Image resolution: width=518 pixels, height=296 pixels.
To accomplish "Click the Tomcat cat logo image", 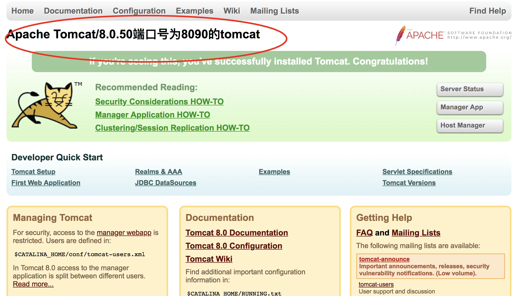I will pyautogui.click(x=47, y=105).
